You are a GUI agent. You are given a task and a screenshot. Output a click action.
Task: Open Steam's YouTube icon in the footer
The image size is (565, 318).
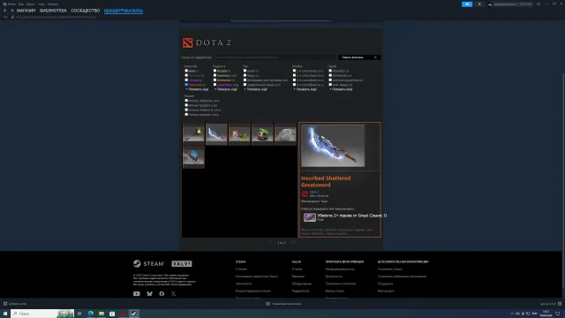[137, 294]
